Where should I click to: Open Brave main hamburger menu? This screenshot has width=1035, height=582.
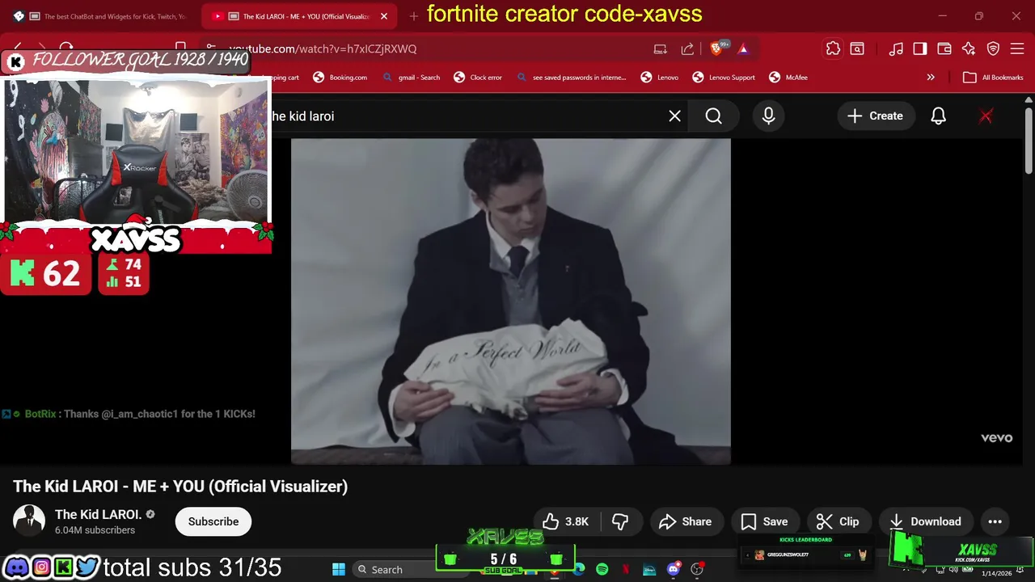tap(1017, 48)
